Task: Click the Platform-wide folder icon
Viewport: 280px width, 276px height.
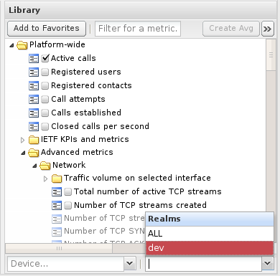Action: (22, 45)
